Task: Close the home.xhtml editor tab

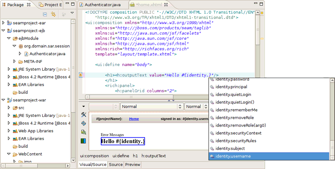Action: pos(166,5)
